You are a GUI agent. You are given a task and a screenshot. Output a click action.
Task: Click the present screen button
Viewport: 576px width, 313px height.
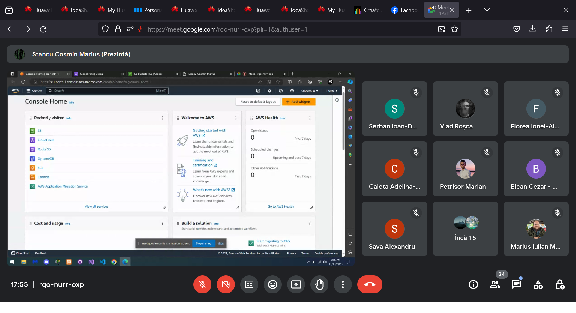(x=296, y=284)
